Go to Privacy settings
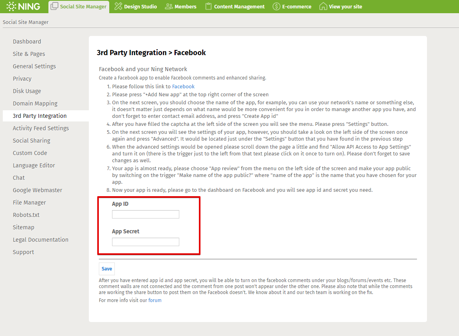This screenshot has height=336, width=459. (x=22, y=79)
